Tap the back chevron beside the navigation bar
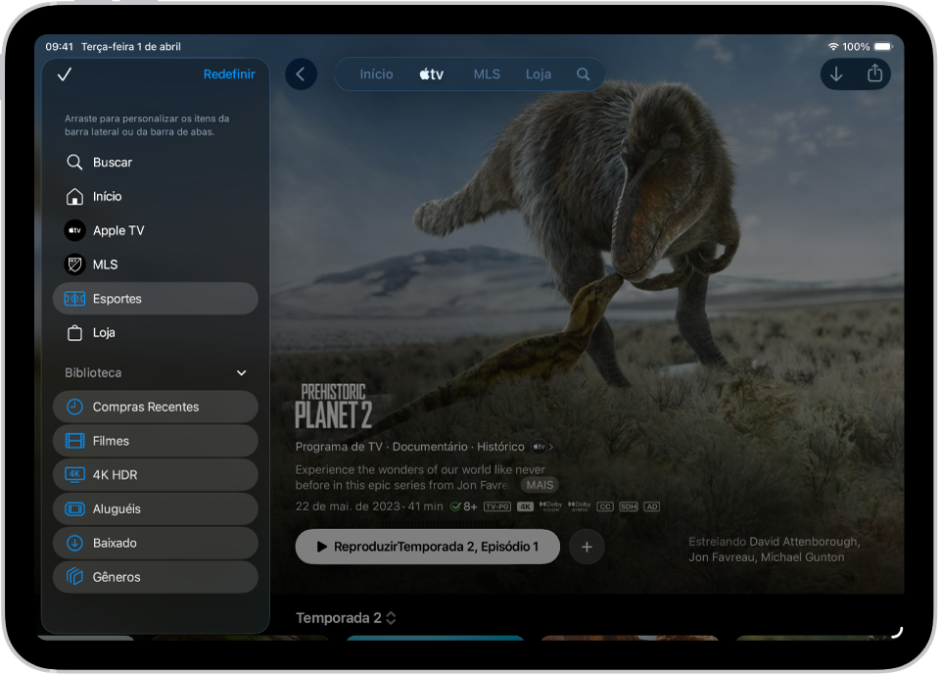Viewport: 940px width, 675px height. pyautogui.click(x=301, y=73)
